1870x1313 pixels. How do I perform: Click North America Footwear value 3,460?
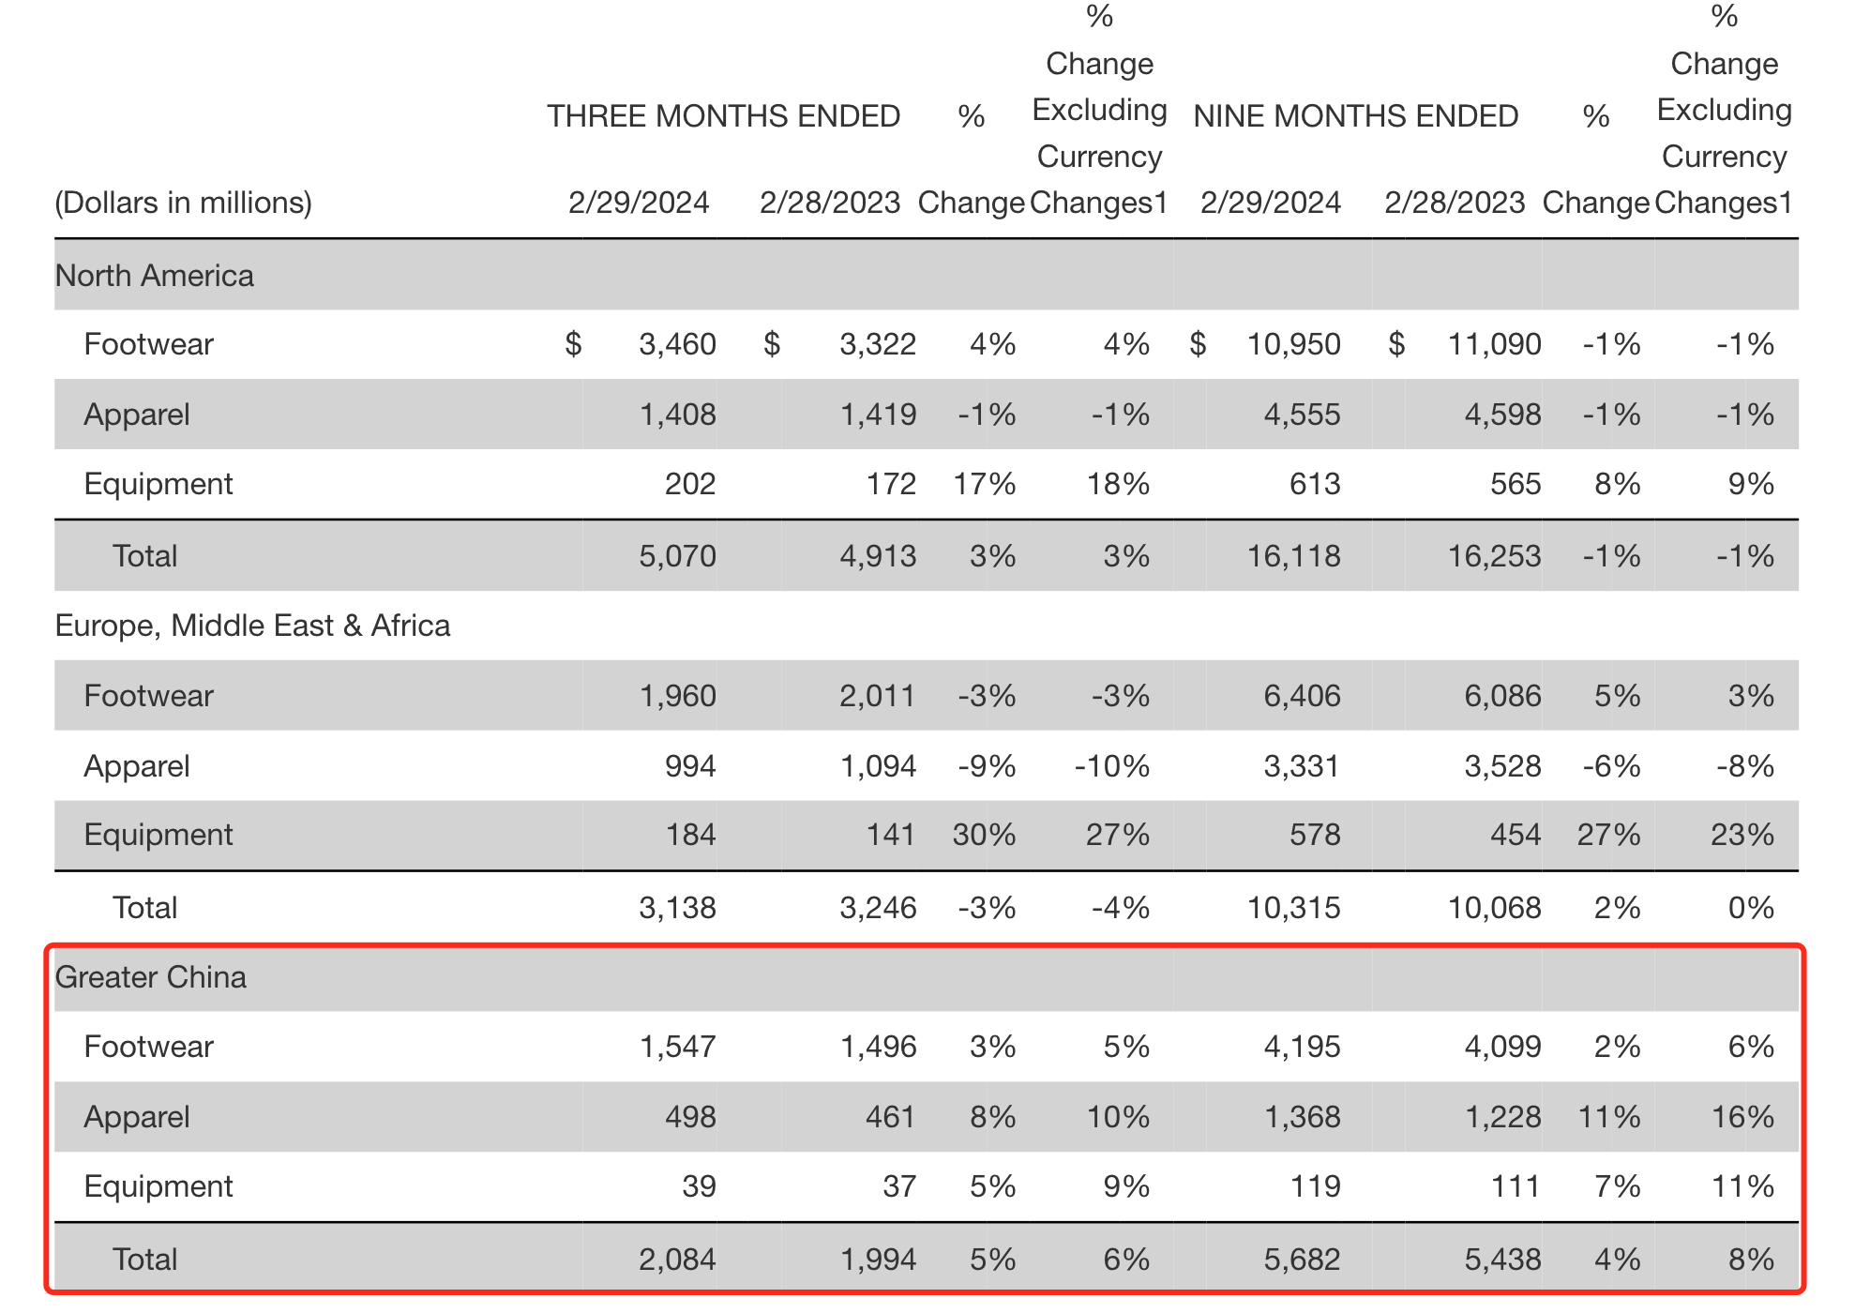[677, 344]
